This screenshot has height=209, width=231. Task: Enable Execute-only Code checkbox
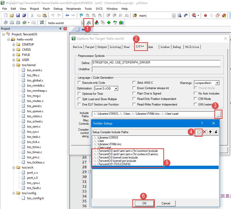pos(79,82)
